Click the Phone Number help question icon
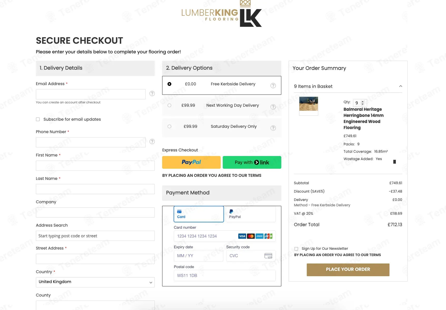The width and height of the screenshot is (446, 310). click(x=152, y=142)
